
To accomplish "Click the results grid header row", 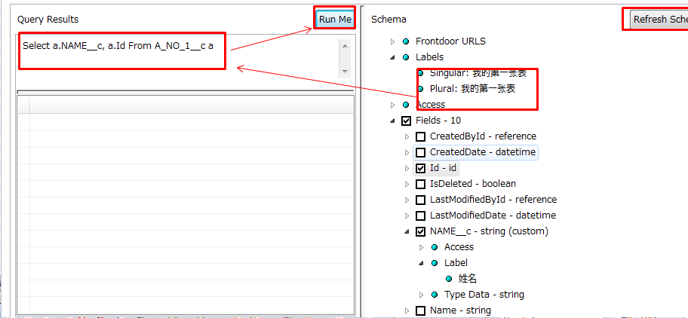I will [x=185, y=105].
